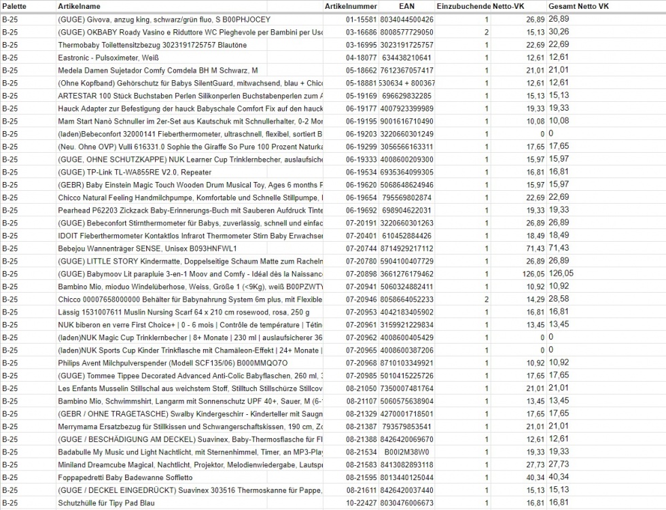Image resolution: width=666 pixels, height=510 pixels.
Task: Select the Artikelnummer column header
Action: coord(351,6)
